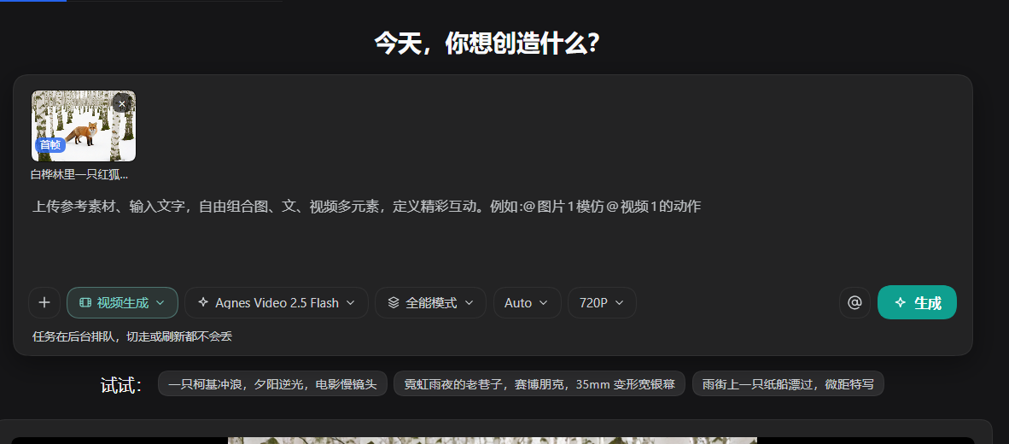Click the 白桦林里一只红狐 caption text
Viewport: 1009px width, 444px height.
[x=79, y=174]
